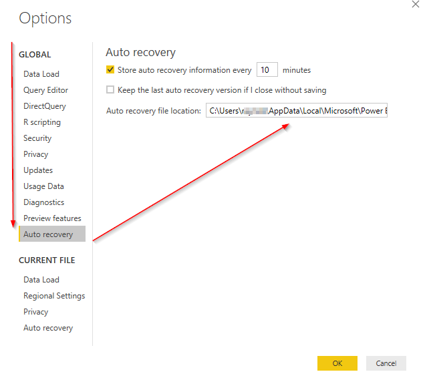Screen dimensions: 425x386
Task: Click the GLOBAL section header
Action: 35,55
